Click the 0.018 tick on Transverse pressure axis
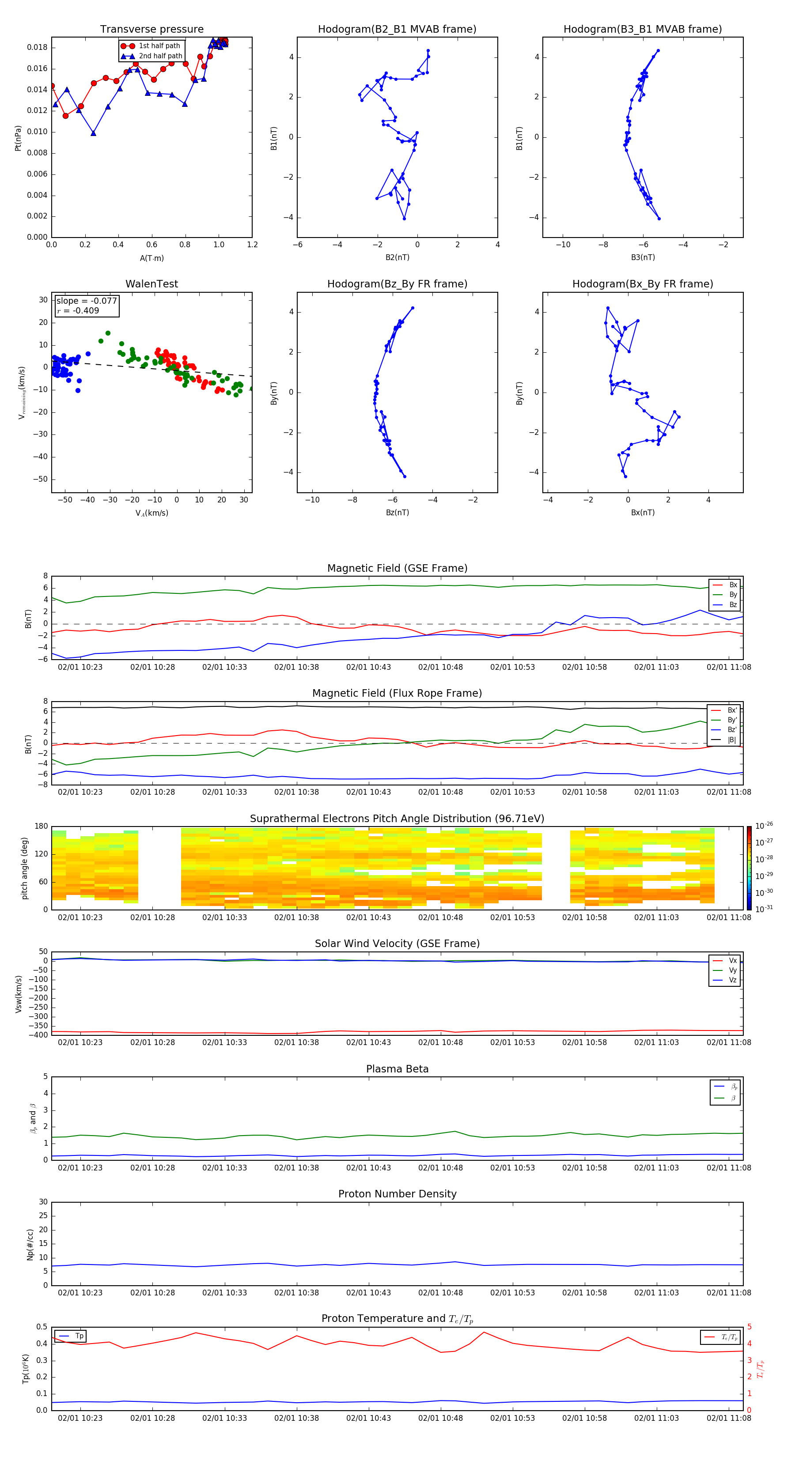 [38, 48]
